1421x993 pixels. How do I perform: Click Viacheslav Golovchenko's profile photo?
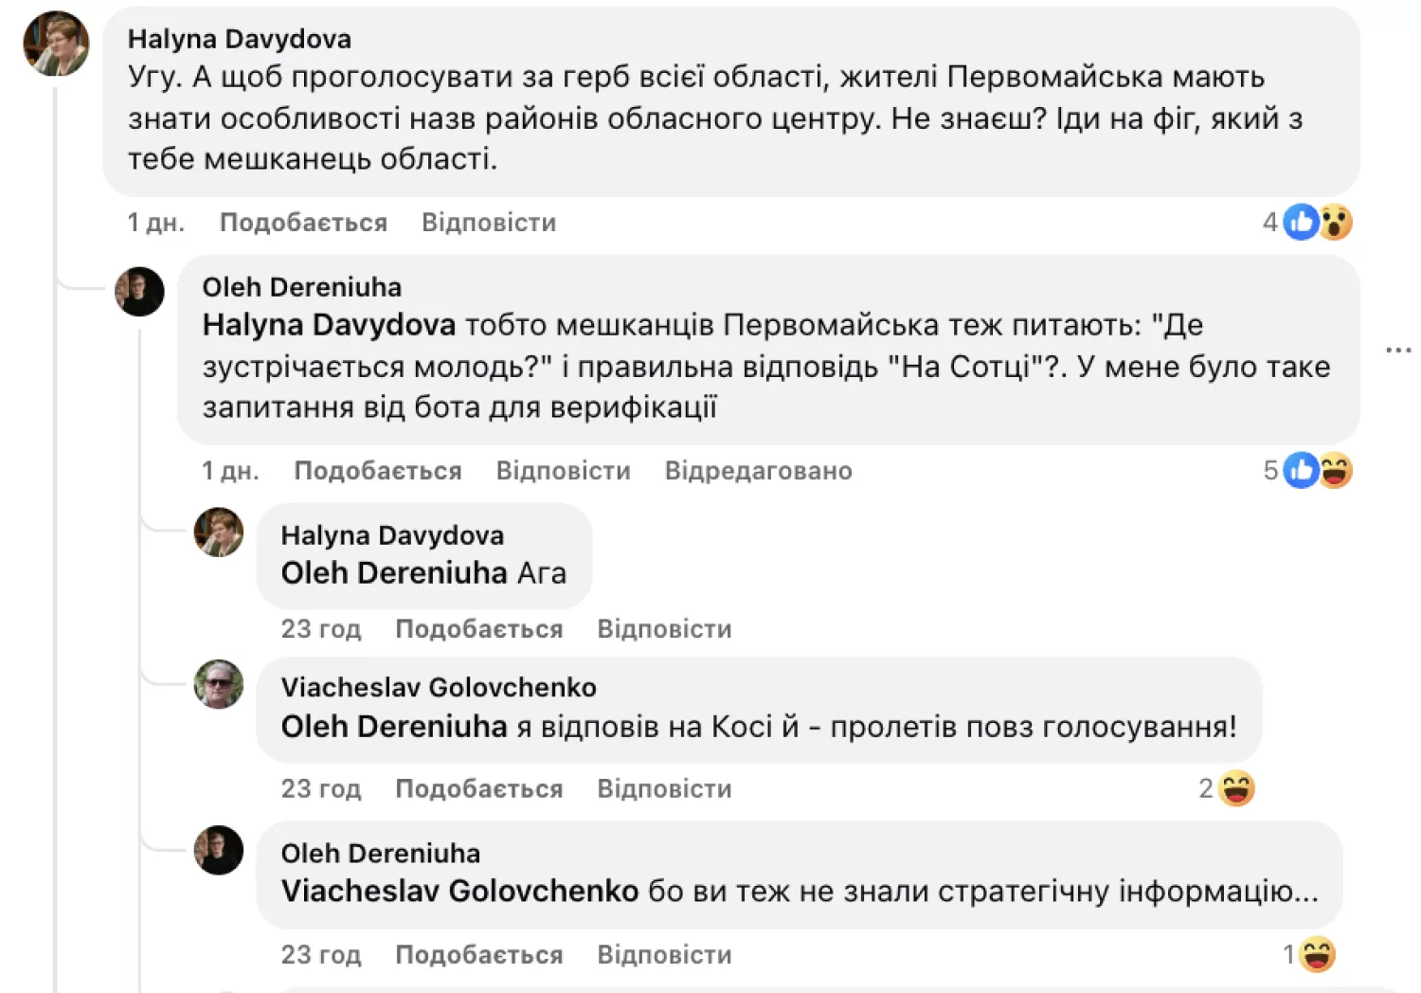219,685
